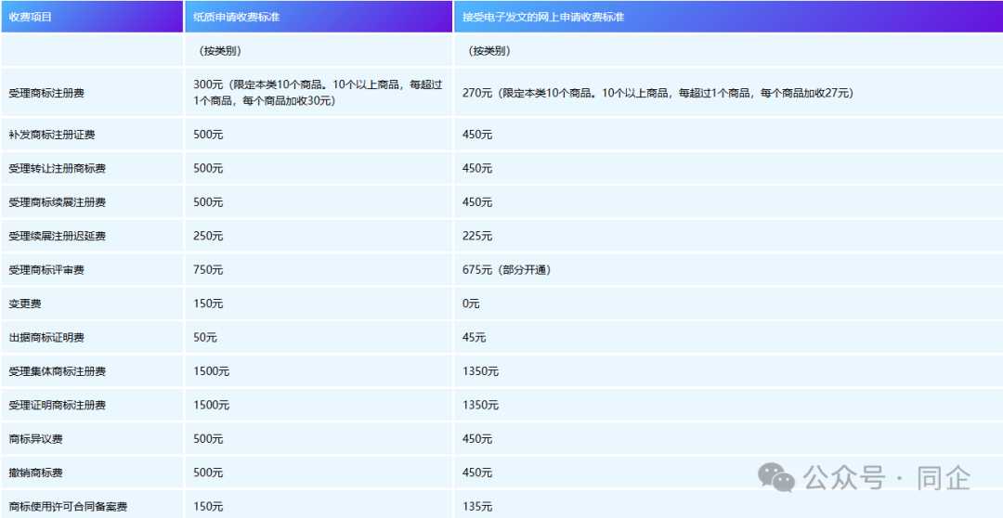Select 500元 in the 撤销商标费 row
Viewport: 1003px width, 518px height.
[x=209, y=473]
